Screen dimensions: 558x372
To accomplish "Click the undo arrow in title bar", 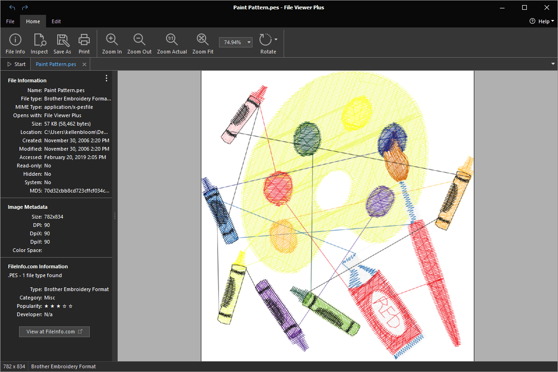I will 12,7.
